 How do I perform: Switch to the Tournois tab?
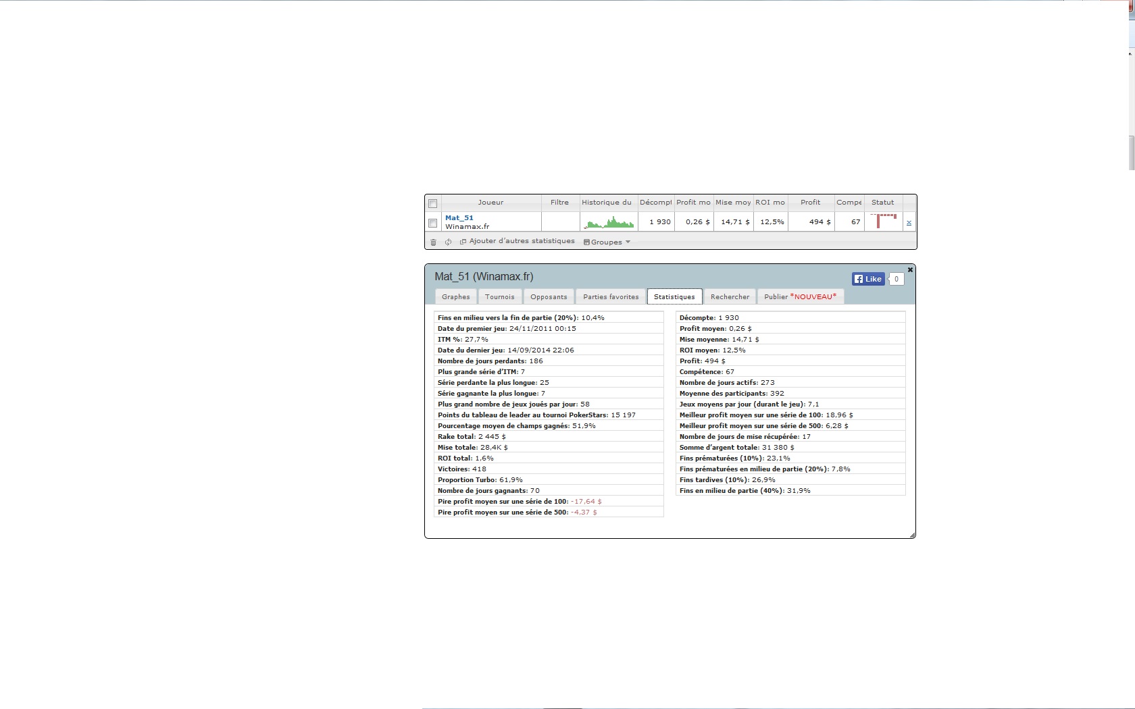click(x=500, y=296)
